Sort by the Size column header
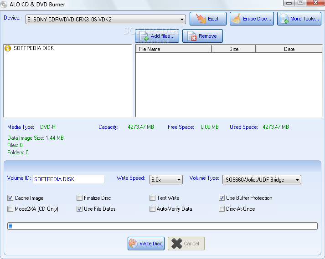Image resolution: width=325 pixels, height=259 pixels. (233, 49)
